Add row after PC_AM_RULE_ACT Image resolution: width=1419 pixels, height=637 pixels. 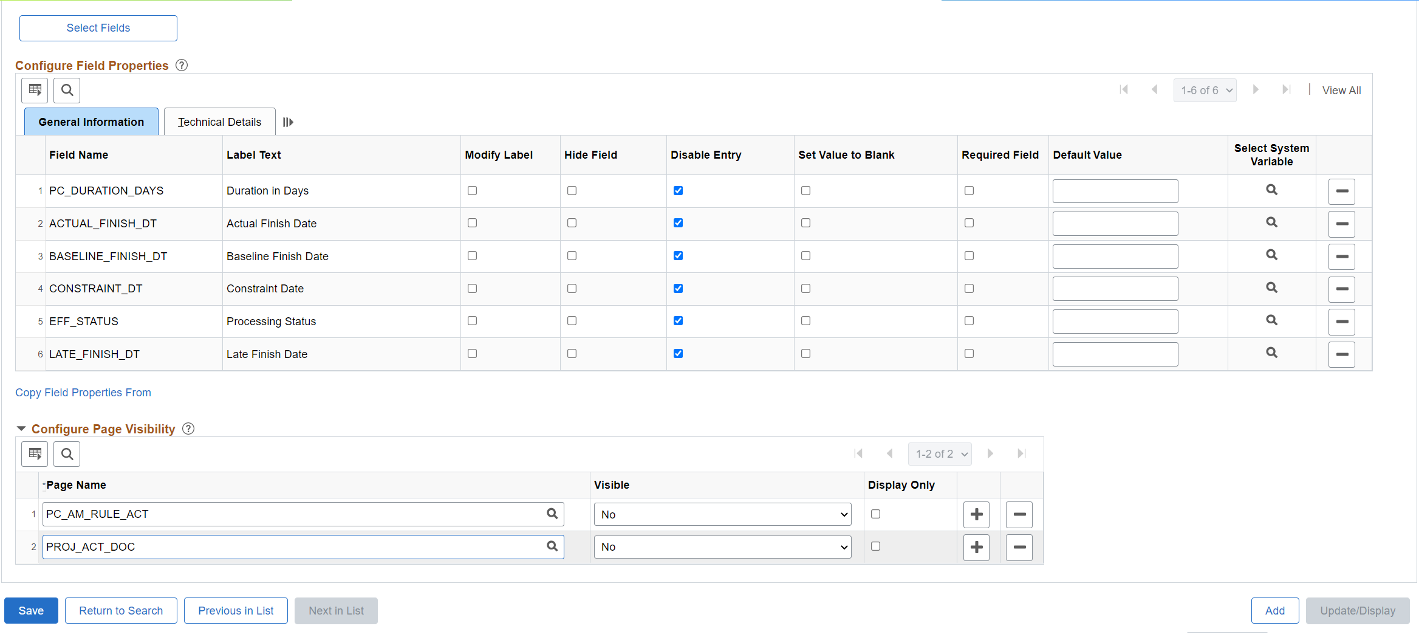pos(976,515)
